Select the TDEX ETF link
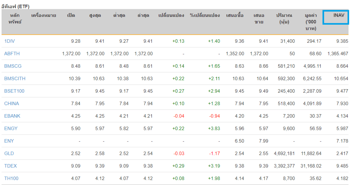This screenshot has width=351, height=185. [11, 166]
